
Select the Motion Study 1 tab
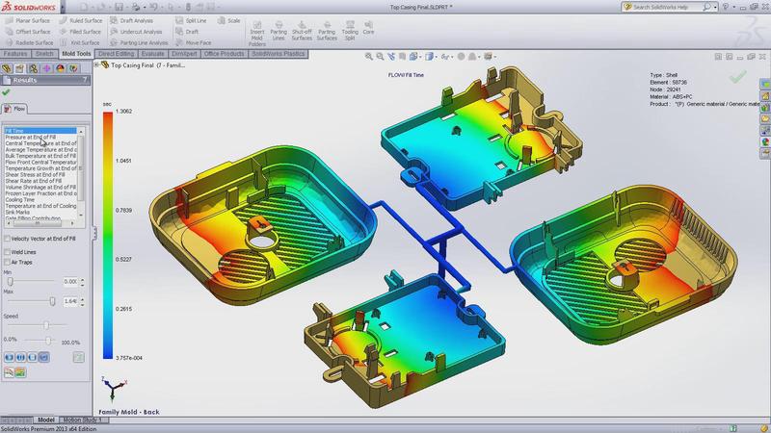(82, 420)
